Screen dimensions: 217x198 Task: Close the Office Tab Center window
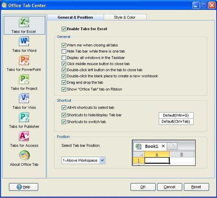(212, 6)
